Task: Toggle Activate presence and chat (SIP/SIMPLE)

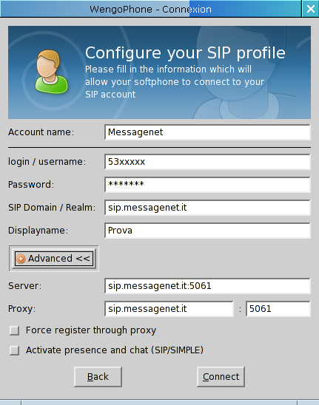Action: click(14, 350)
